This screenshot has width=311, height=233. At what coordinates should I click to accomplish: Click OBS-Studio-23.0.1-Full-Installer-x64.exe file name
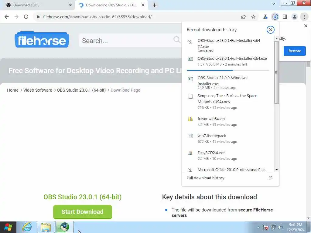232,59
